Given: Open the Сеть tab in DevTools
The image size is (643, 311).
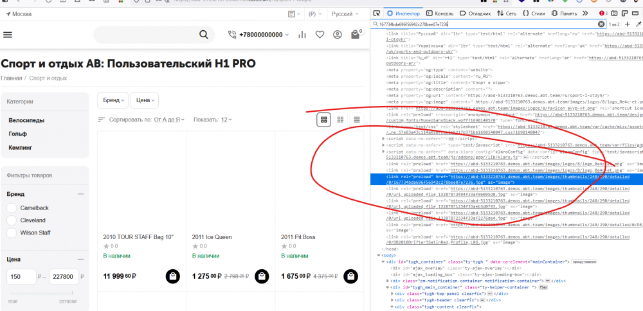Looking at the screenshot, I should click(x=507, y=13).
